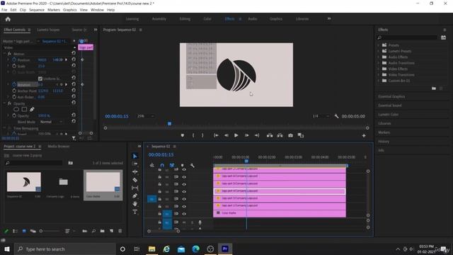Toggle Uniform Scale checkbox

coord(40,79)
